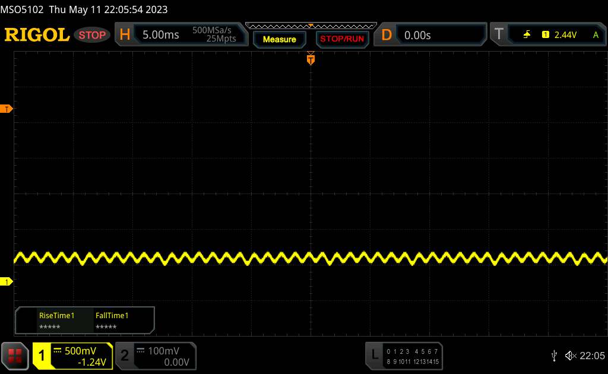Click the rising edge trigger icon
Screen dimensions: 608x374
[x=527, y=35]
